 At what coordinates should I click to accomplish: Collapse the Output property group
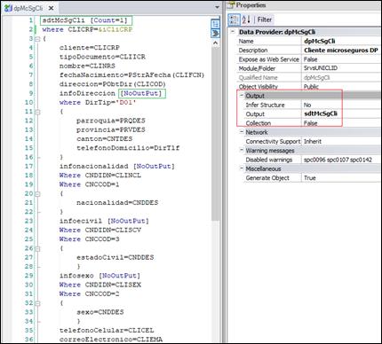(x=242, y=96)
